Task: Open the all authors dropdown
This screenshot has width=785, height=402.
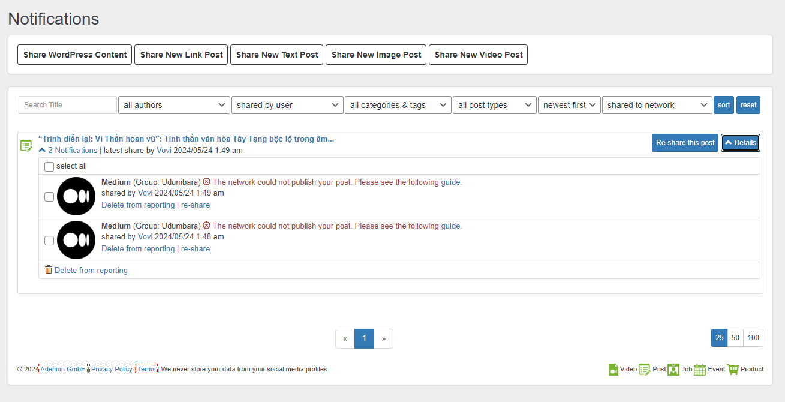Action: click(x=174, y=105)
